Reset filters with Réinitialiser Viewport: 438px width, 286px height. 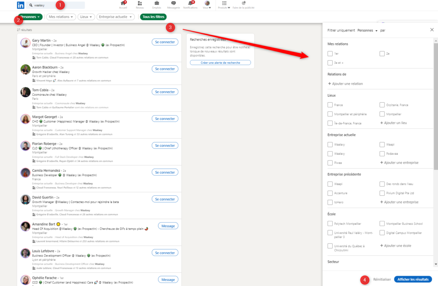(382, 279)
